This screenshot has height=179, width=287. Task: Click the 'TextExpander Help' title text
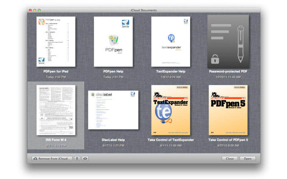tap(171, 71)
